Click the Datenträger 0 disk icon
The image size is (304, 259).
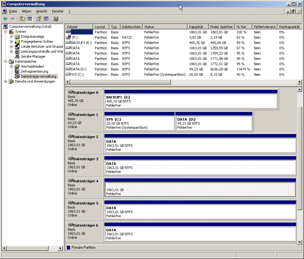70,92
